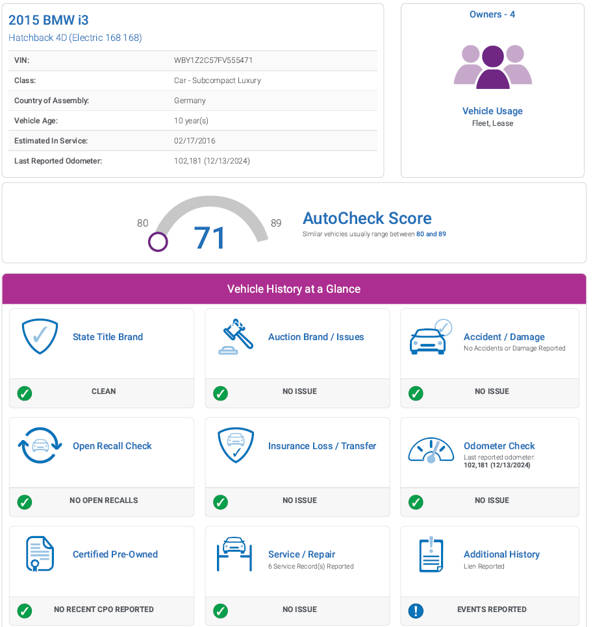Click the 02/17/2016 in-service date

(194, 141)
